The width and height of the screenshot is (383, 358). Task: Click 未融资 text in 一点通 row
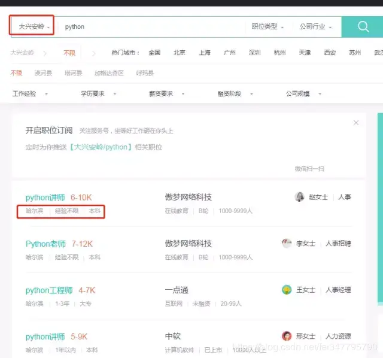(201, 304)
